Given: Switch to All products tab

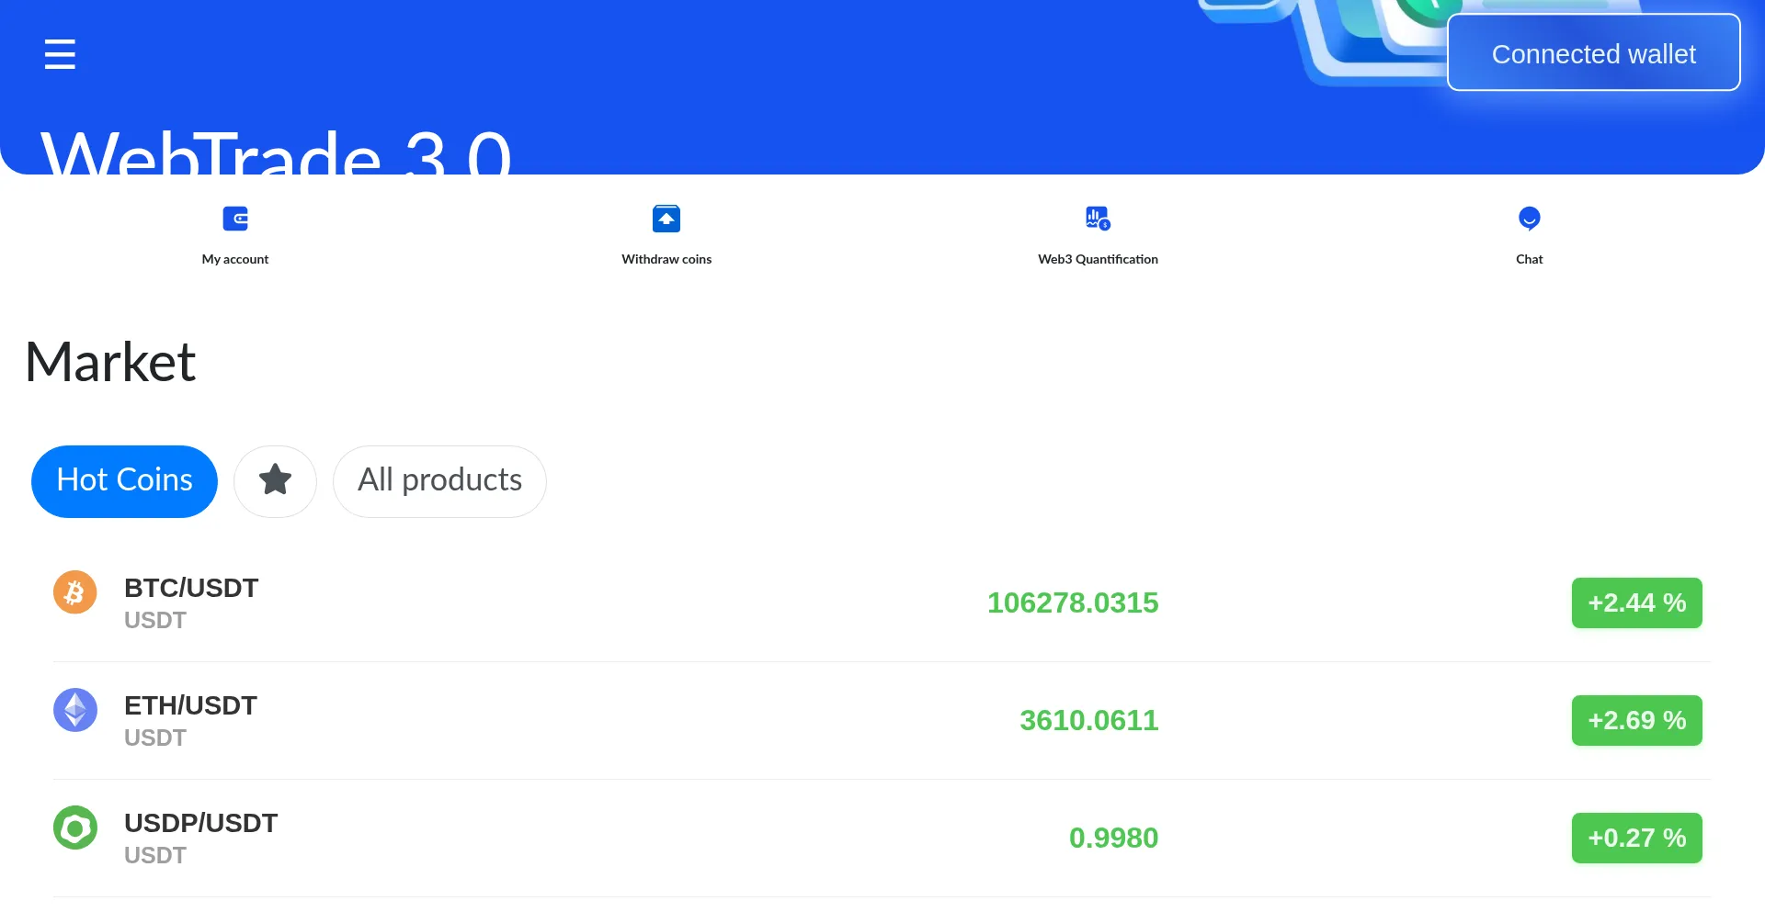Looking at the screenshot, I should (439, 481).
